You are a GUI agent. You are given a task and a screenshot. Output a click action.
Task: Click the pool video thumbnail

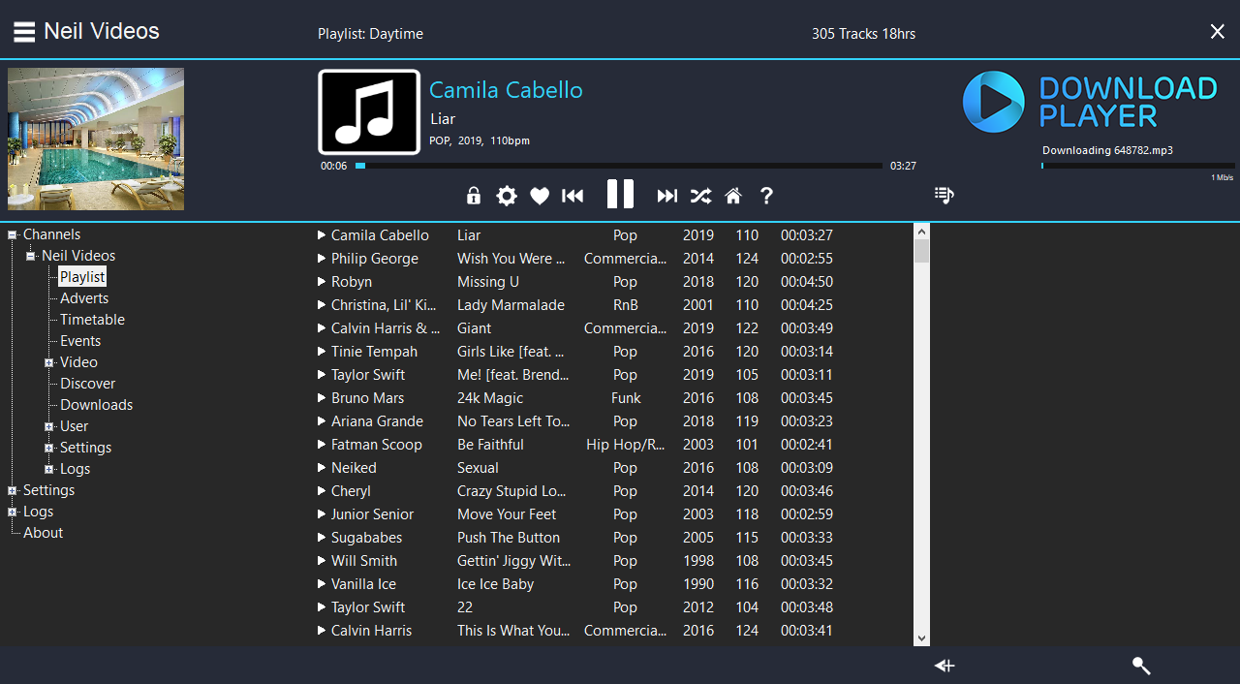[x=96, y=139]
